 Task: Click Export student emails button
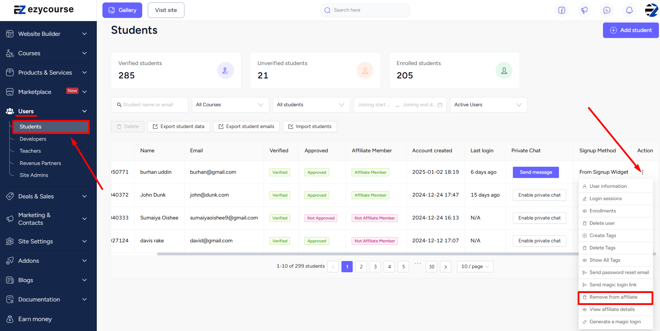click(246, 127)
